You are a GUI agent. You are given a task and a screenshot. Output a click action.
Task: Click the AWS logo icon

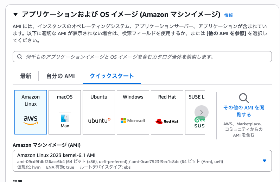click(x=31, y=120)
